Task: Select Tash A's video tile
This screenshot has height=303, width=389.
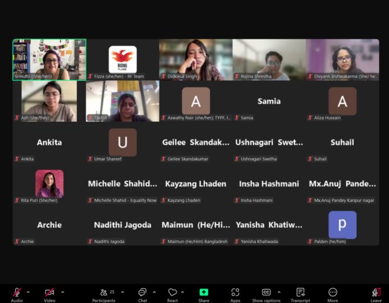Action: [x=122, y=101]
